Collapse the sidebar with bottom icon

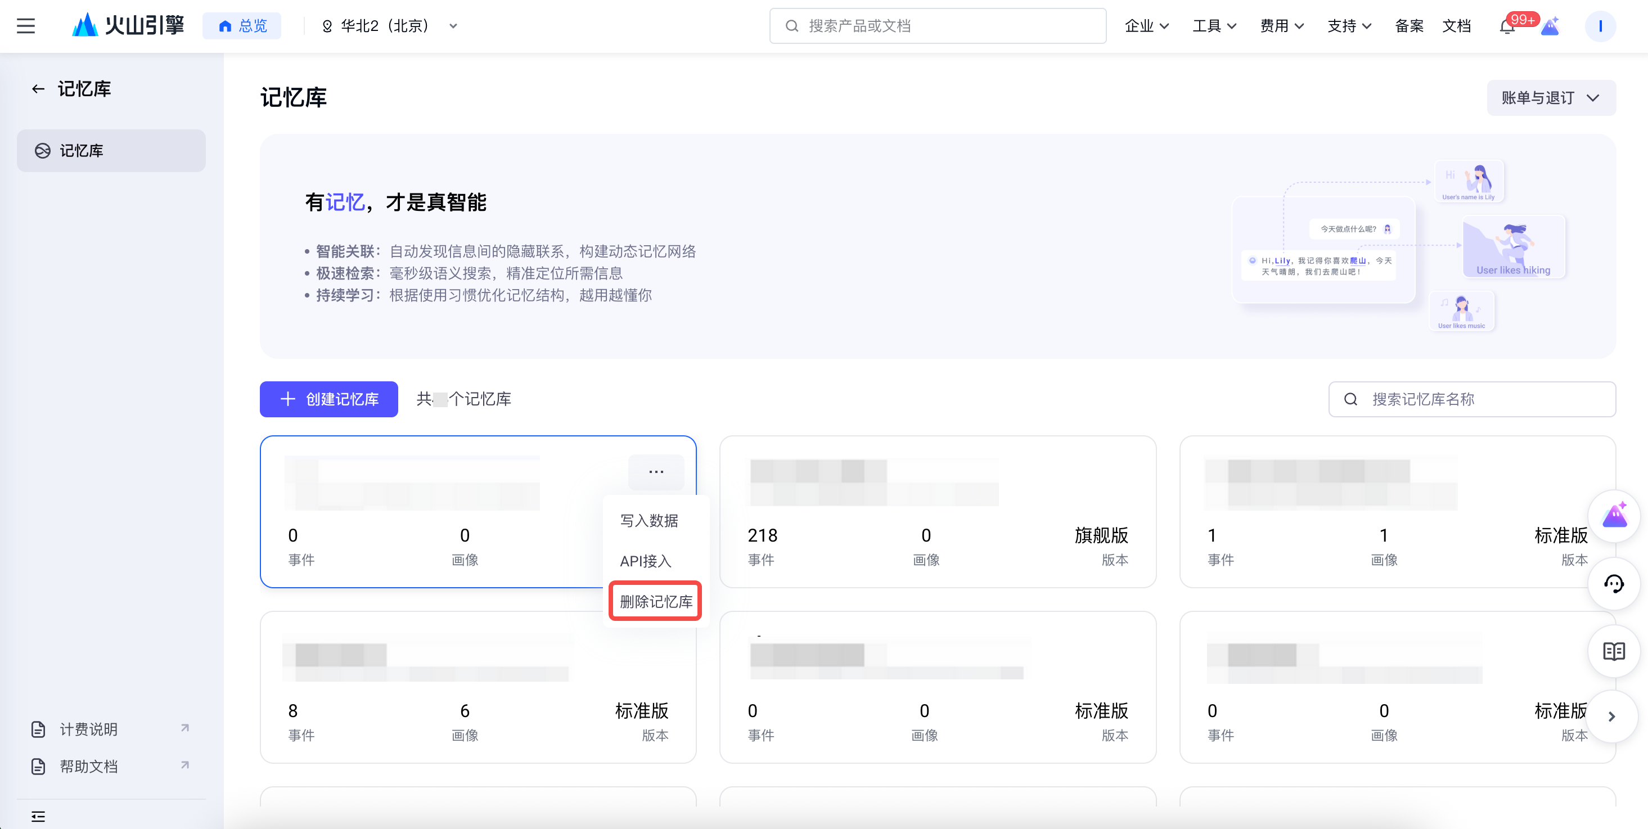[x=38, y=816]
